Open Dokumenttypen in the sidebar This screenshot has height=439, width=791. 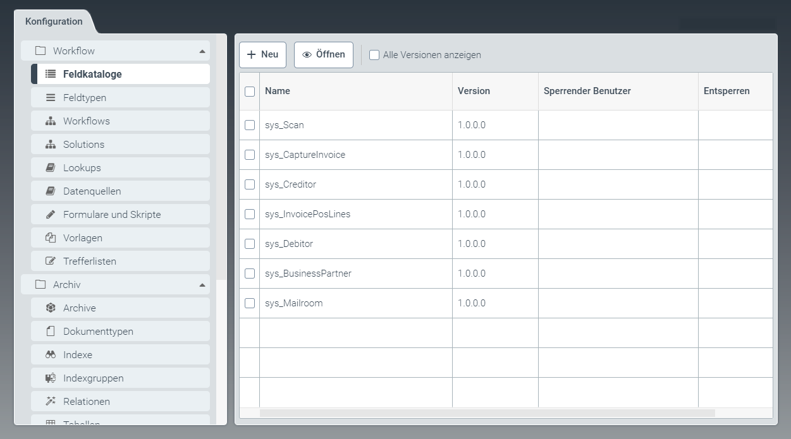[x=98, y=332]
